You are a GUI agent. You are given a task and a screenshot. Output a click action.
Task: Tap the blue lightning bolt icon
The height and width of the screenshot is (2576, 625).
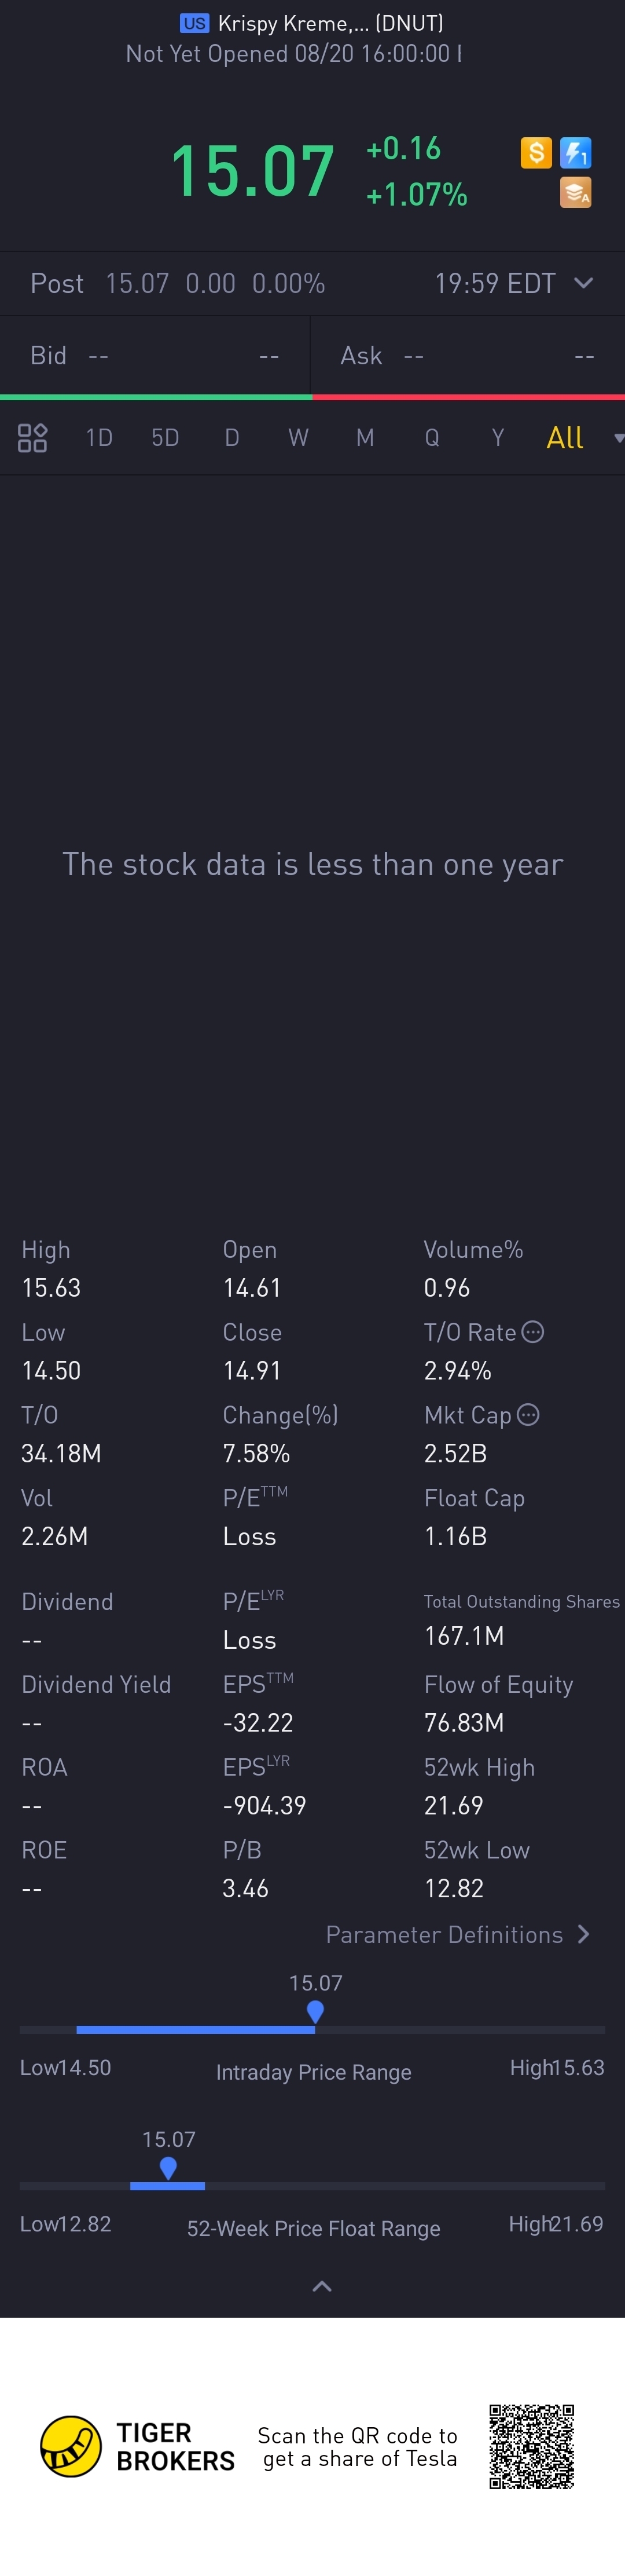click(576, 153)
